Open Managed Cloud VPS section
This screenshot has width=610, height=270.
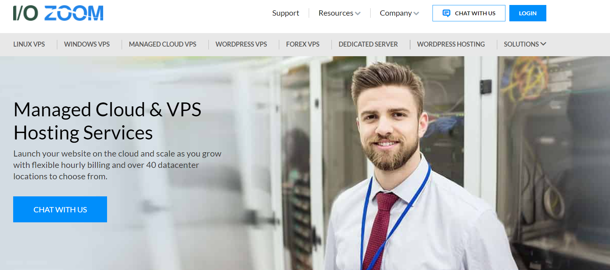click(x=163, y=44)
